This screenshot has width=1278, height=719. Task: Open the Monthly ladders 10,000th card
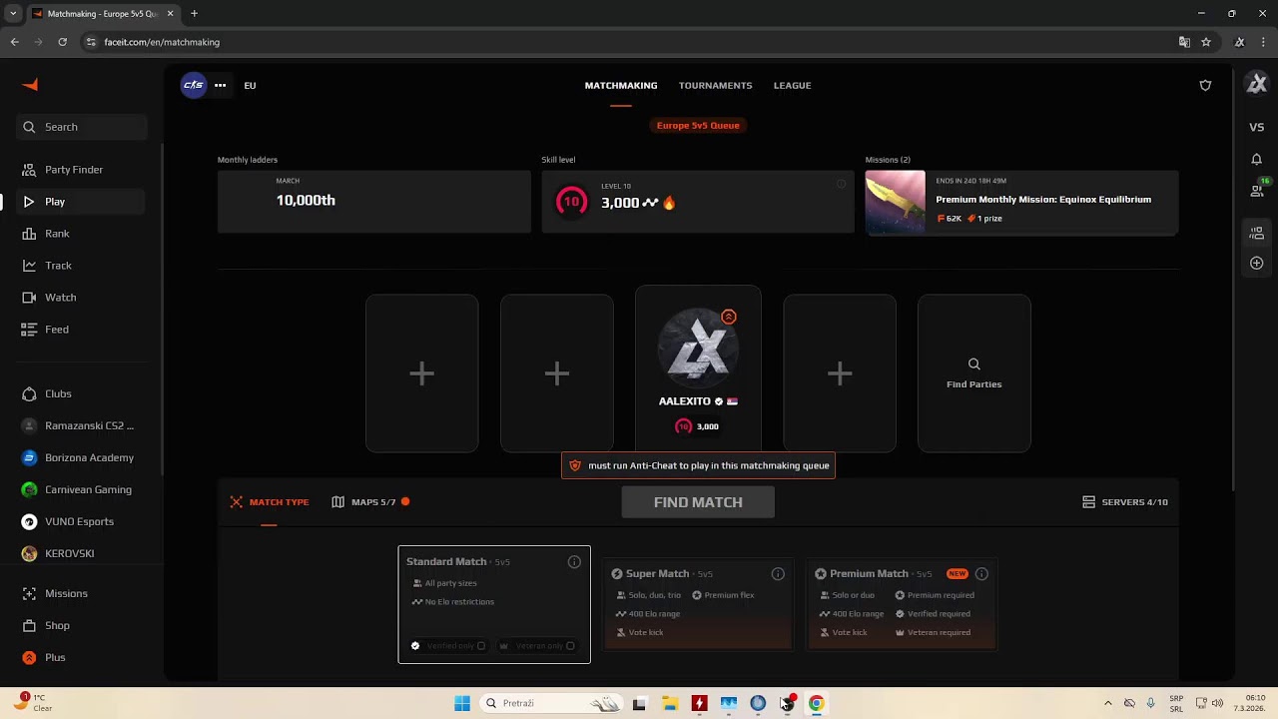[374, 202]
